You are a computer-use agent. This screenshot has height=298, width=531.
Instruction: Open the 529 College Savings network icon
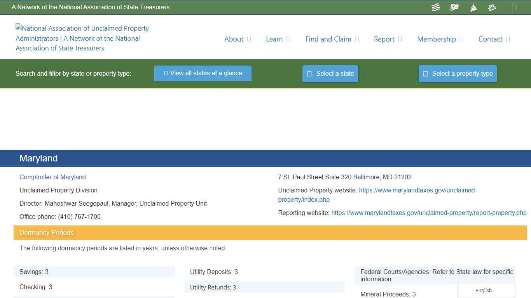click(454, 7)
